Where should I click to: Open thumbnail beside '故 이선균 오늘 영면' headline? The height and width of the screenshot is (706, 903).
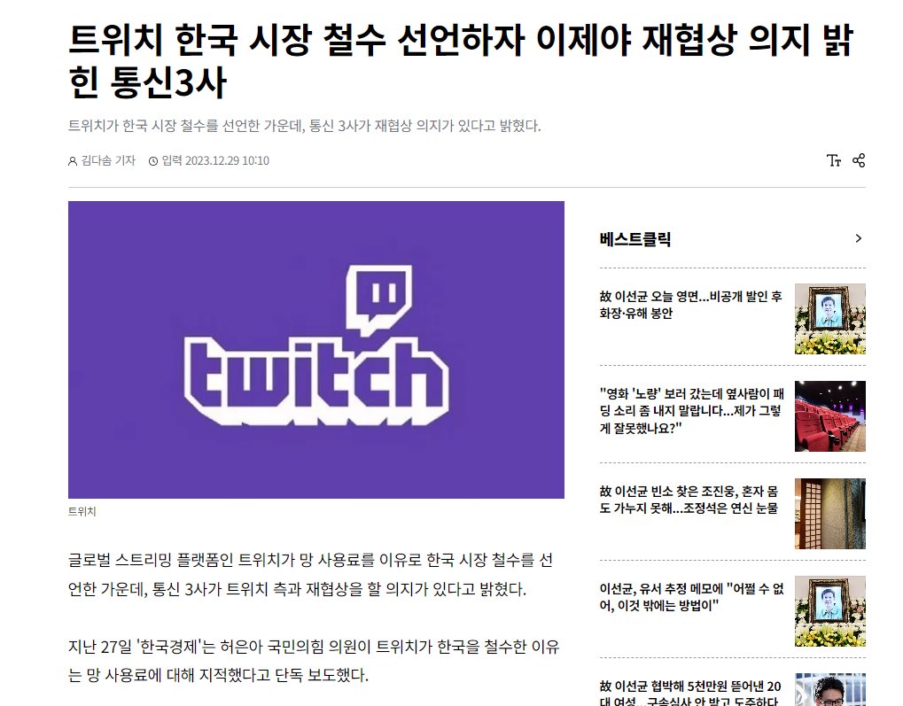829,318
